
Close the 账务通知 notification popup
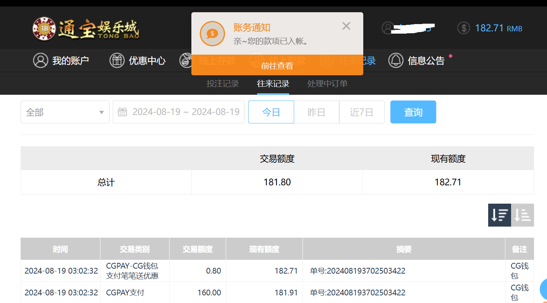coord(346,26)
